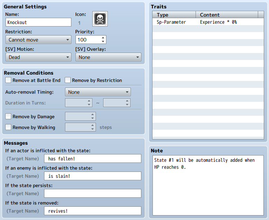Increase Priority value with up arrow

point(103,38)
